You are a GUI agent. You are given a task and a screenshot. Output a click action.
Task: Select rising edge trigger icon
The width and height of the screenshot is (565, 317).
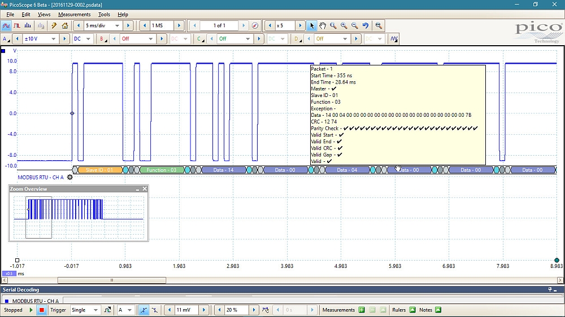point(144,310)
